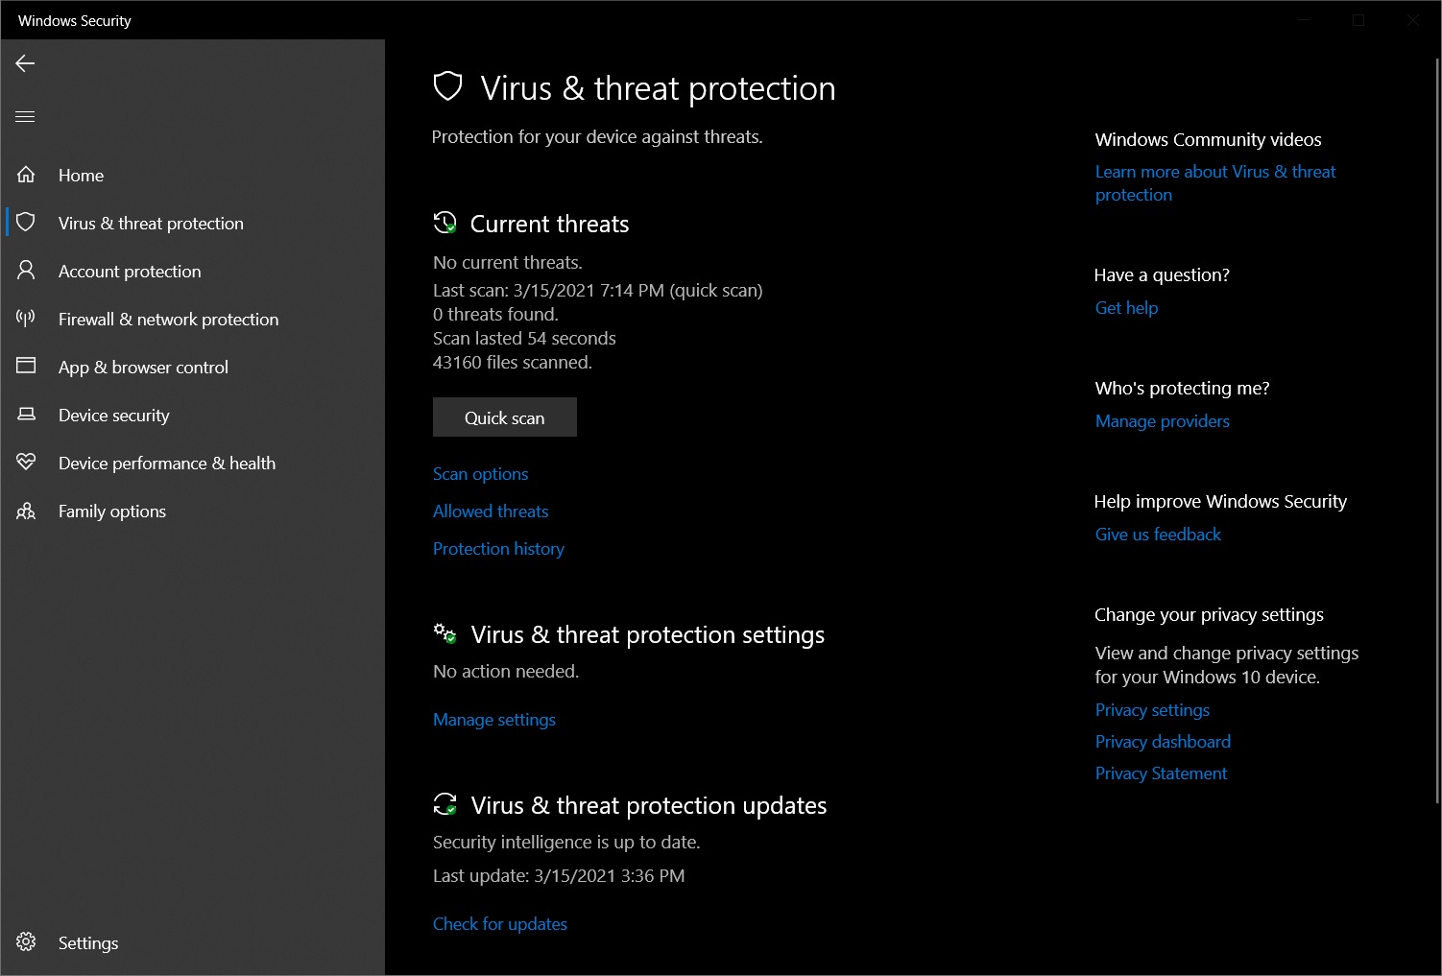View Allowed threats
This screenshot has height=976, width=1442.
(x=491, y=511)
